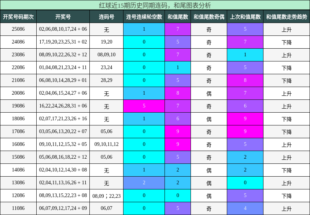Click the table title 红球近15期历史同期连码，和尾图表分析
The image size is (310, 215).
155,5
